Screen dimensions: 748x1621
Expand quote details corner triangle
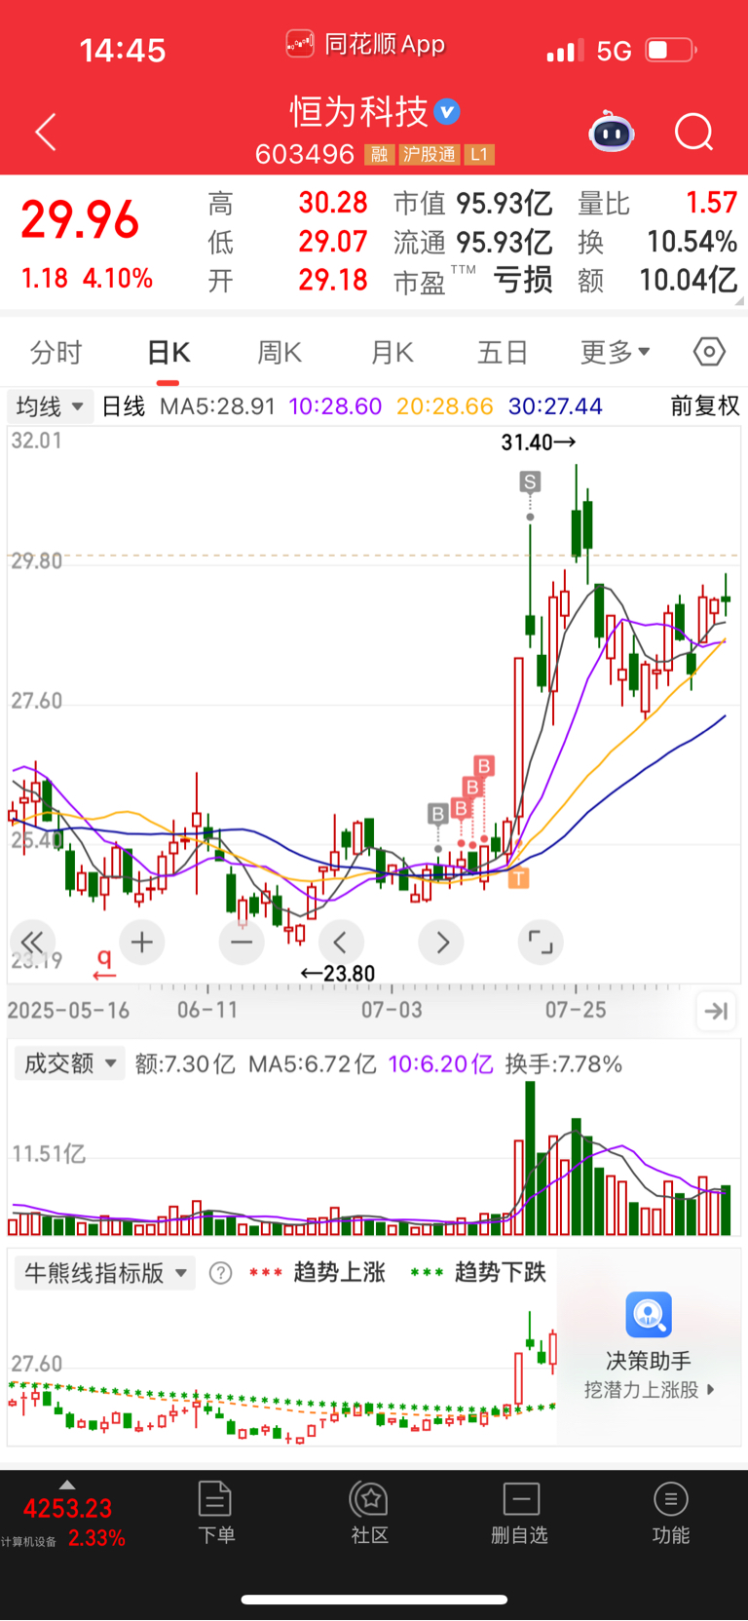coord(738,301)
